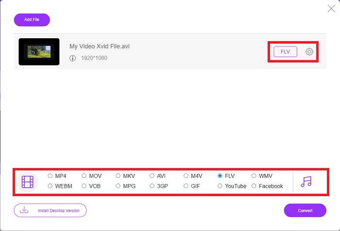Select the YouTube preset radio button
340x231 pixels.
220,186
